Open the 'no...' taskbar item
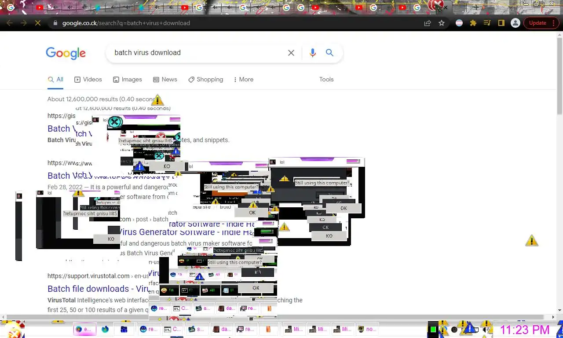The image size is (563, 338). [367, 329]
